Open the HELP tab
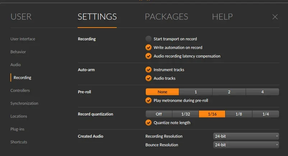Image resolution: width=288 pixels, height=156 pixels. click(222, 17)
